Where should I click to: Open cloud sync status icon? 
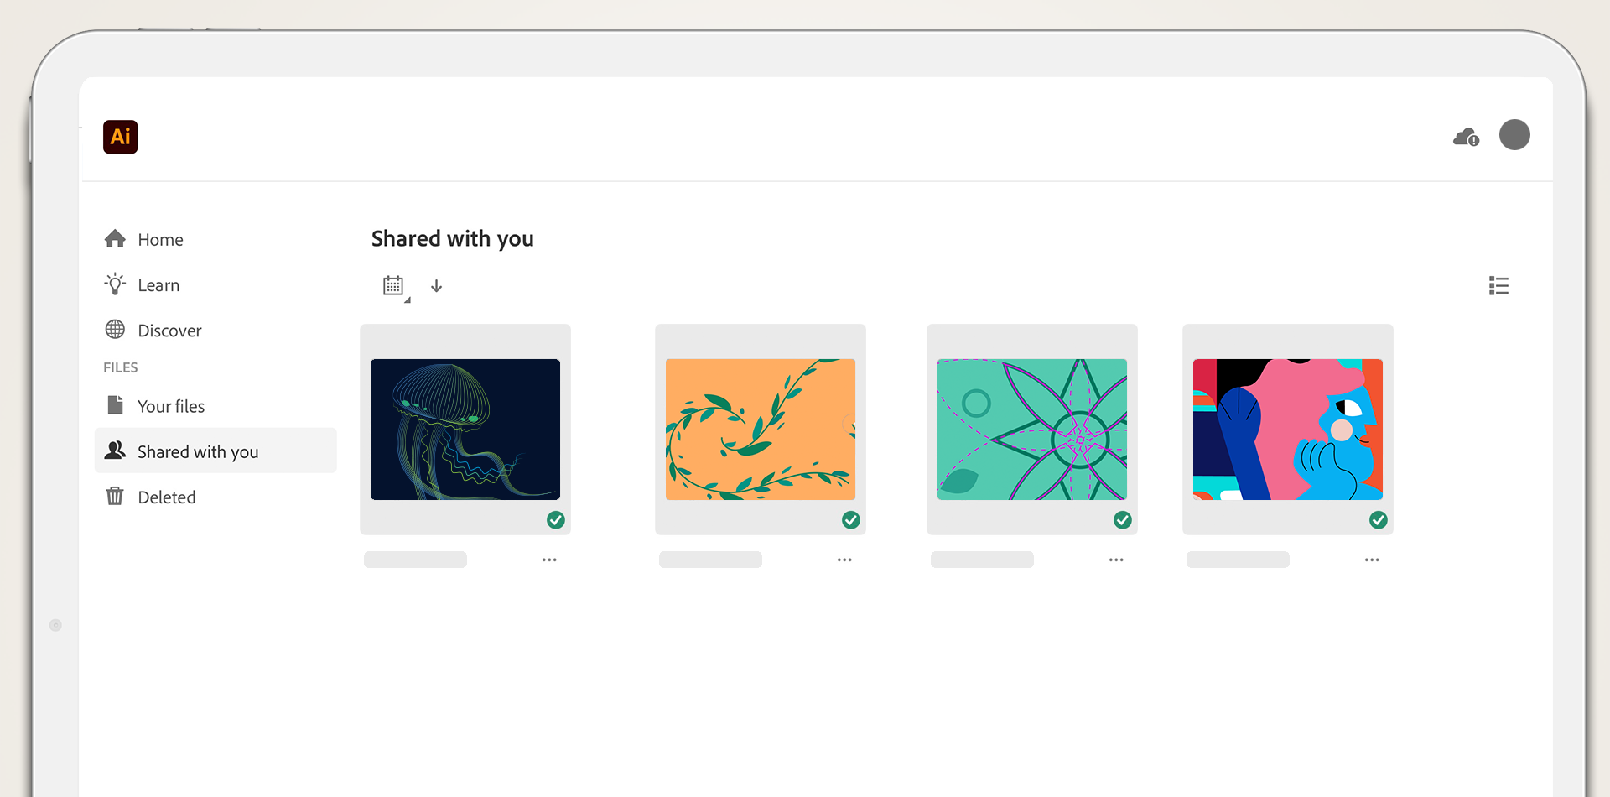point(1466,137)
